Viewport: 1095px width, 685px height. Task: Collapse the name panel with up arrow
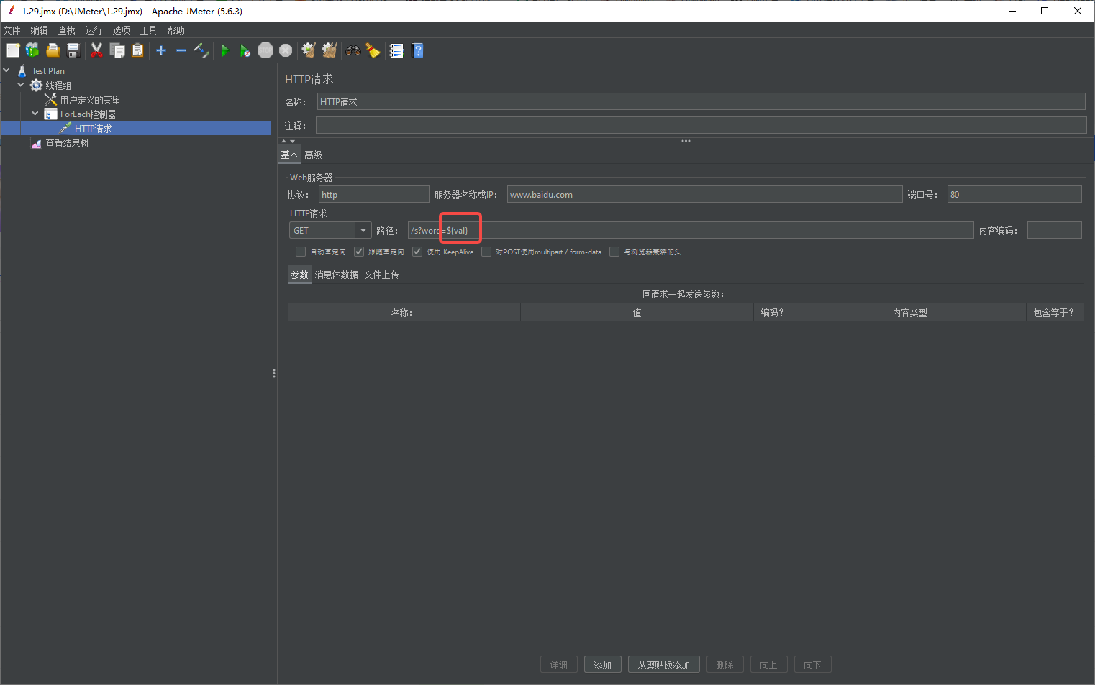point(283,141)
